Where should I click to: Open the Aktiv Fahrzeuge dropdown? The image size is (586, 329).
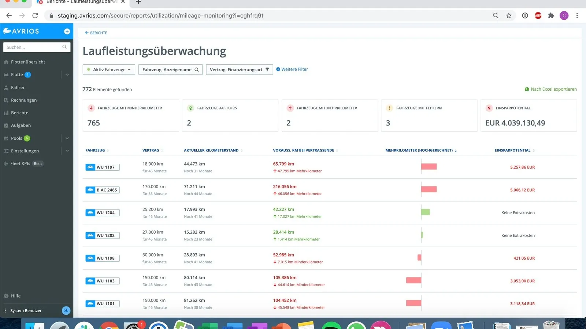pyautogui.click(x=109, y=69)
